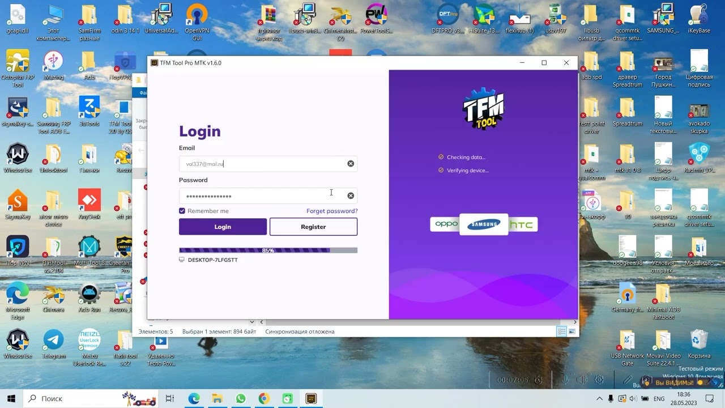This screenshot has height=408, width=725.
Task: Open the AnyDesk desktop icon
Action: coord(89,205)
